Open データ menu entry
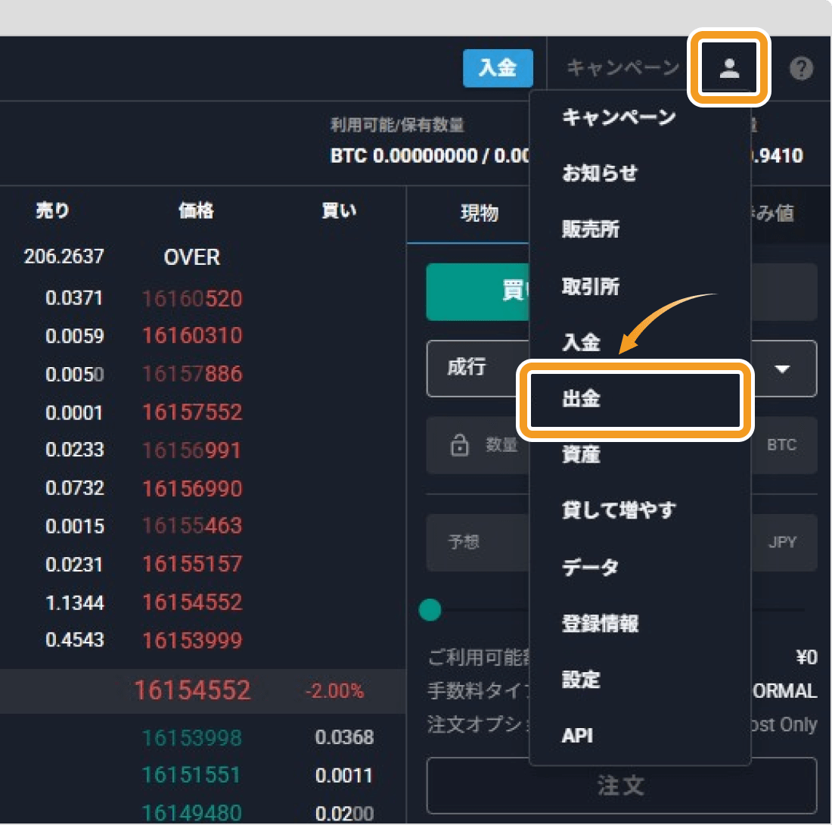Image resolution: width=832 pixels, height=825 pixels. point(591,567)
